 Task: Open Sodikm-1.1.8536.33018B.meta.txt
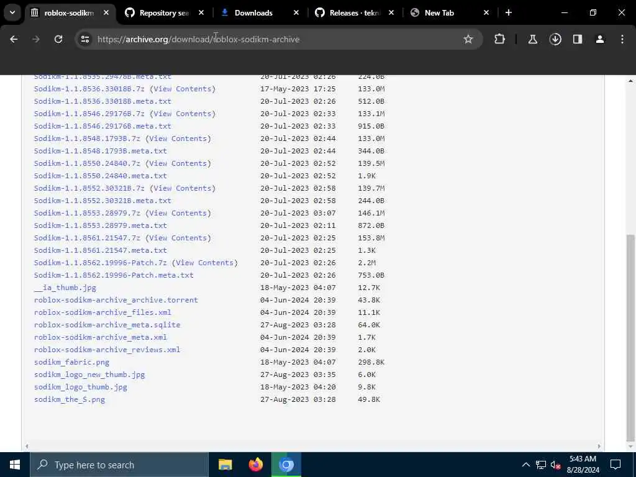coord(102,101)
